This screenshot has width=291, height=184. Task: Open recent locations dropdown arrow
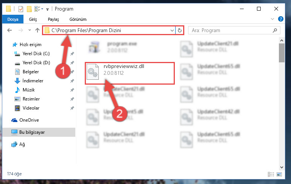tap(30, 30)
